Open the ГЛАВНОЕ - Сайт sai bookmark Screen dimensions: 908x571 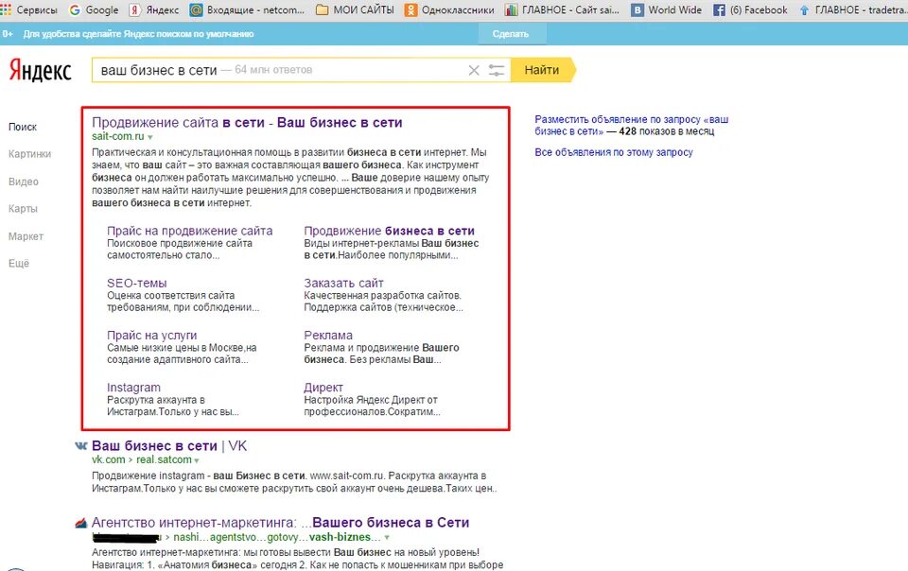[x=562, y=9]
